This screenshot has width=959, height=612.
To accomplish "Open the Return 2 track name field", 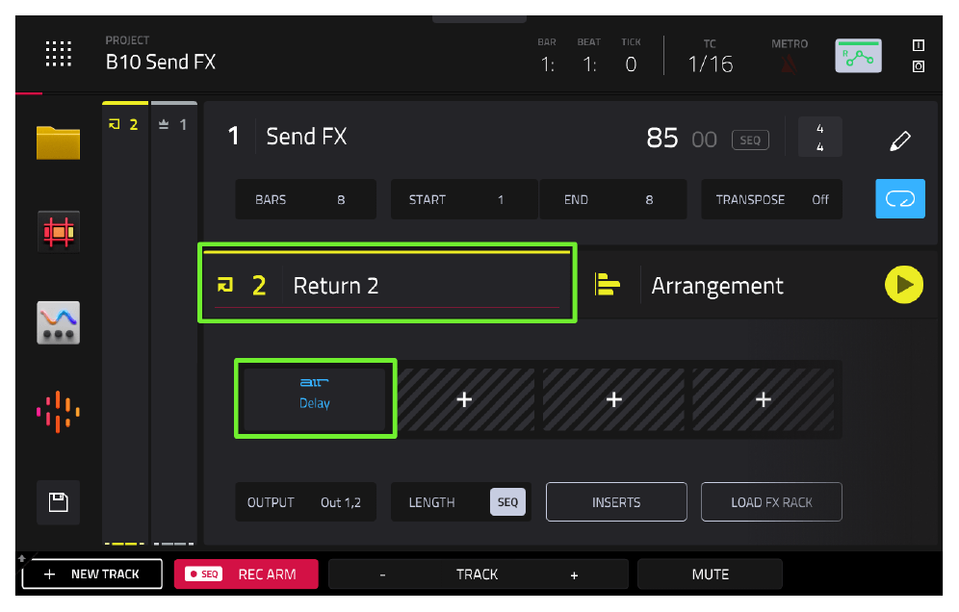I will (x=387, y=286).
